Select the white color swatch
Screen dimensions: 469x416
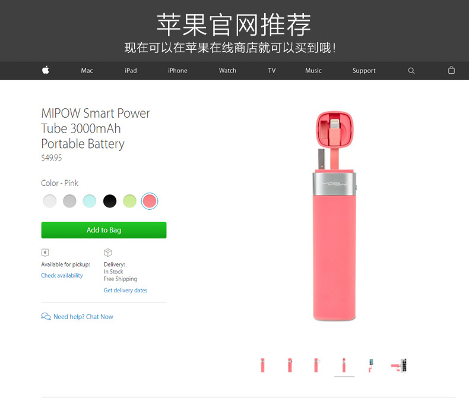pos(50,201)
